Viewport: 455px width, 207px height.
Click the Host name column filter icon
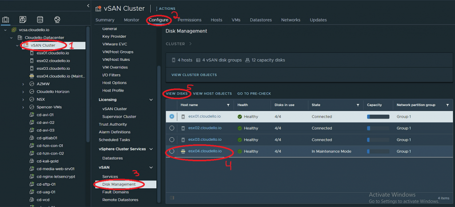click(228, 105)
